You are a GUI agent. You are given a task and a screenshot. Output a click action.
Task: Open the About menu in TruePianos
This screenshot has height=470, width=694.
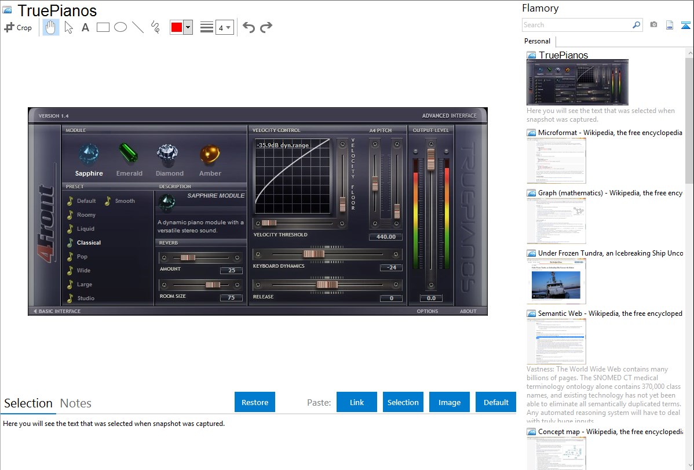[468, 311]
